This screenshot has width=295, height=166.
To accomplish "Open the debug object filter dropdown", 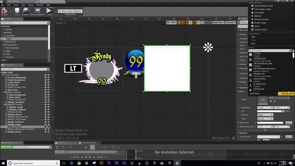I will (70, 11).
